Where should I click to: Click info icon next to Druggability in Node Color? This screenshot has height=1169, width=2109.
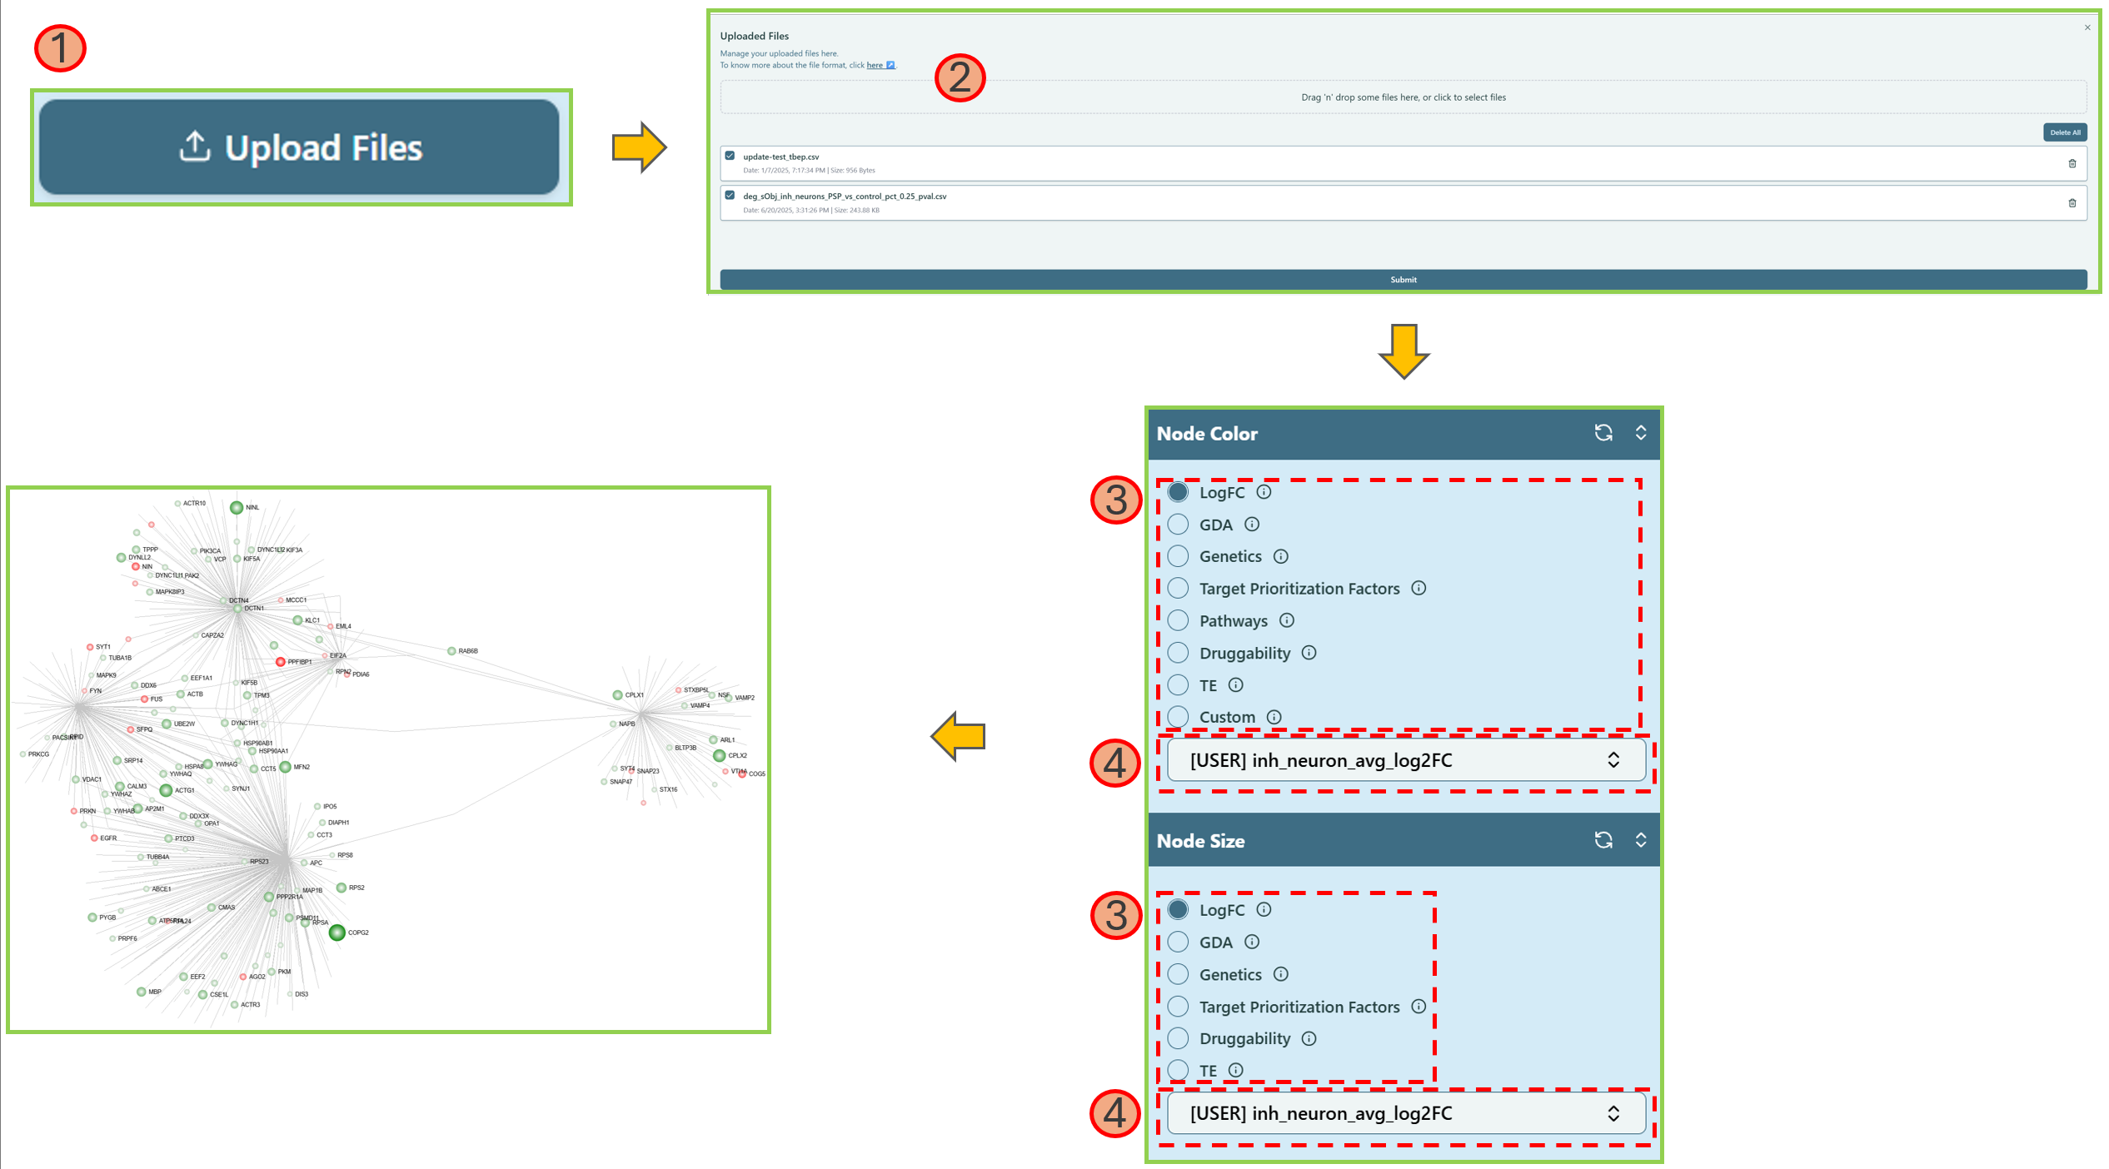click(1309, 653)
